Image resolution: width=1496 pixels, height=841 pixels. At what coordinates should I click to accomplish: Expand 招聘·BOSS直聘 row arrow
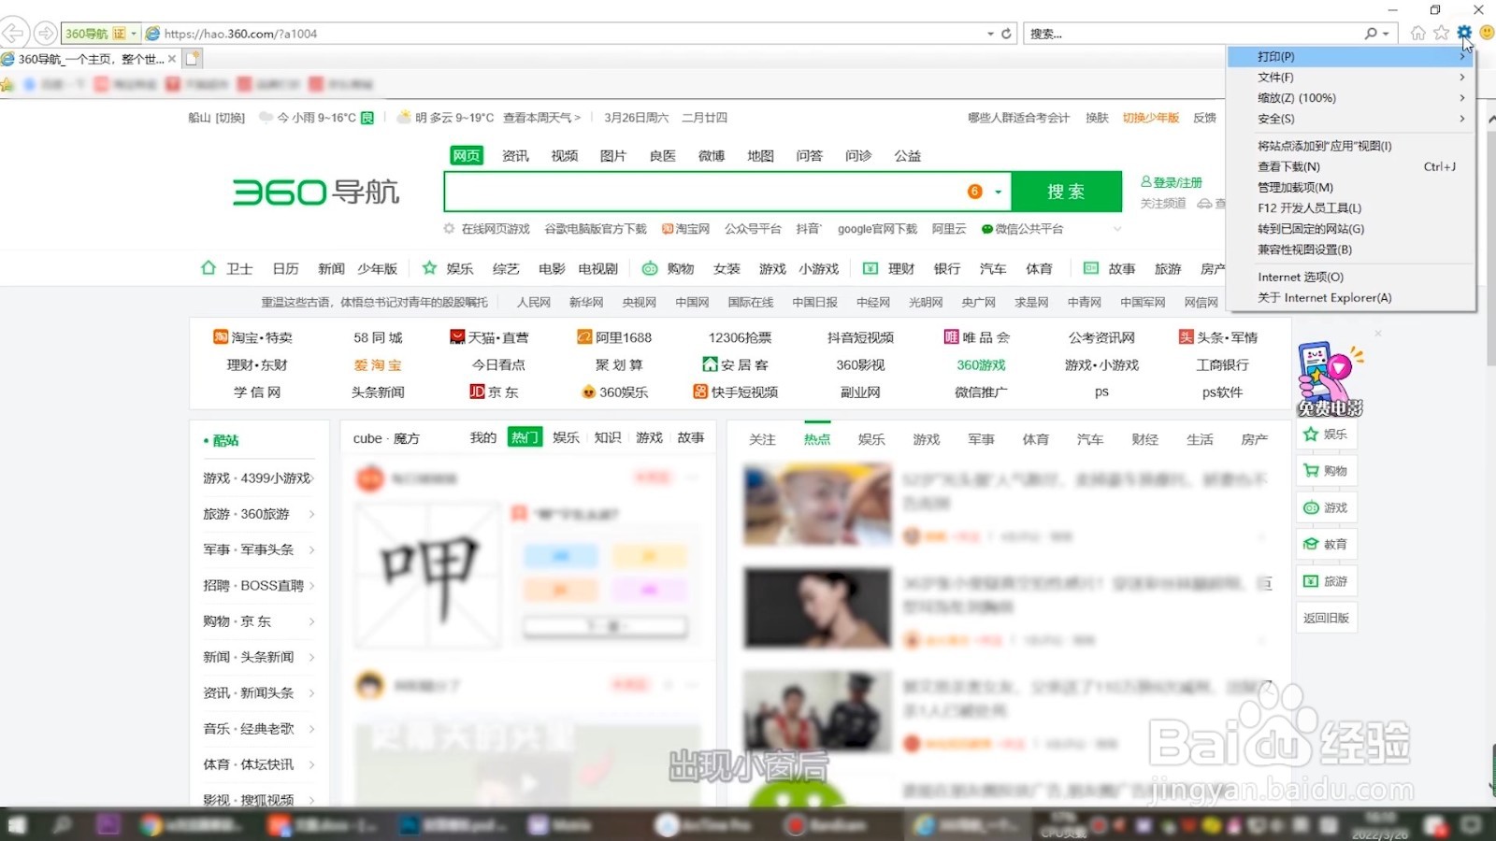click(312, 585)
